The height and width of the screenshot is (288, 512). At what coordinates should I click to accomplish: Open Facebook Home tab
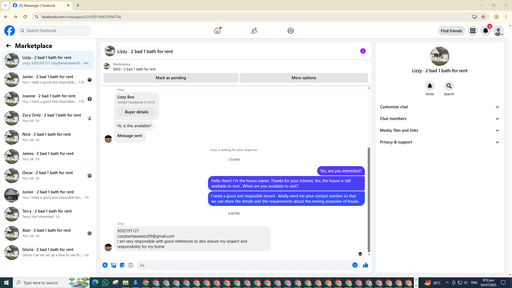217,31
